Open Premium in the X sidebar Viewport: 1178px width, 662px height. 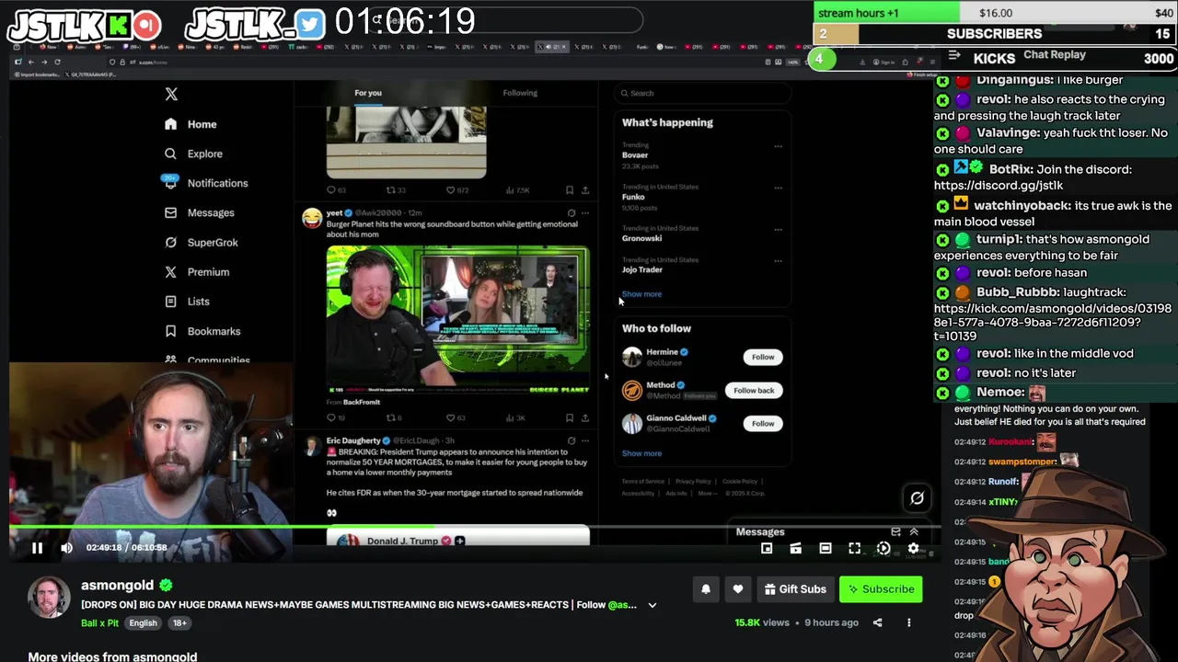click(196, 271)
